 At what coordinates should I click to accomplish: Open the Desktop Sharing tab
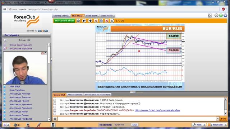click(61, 16)
